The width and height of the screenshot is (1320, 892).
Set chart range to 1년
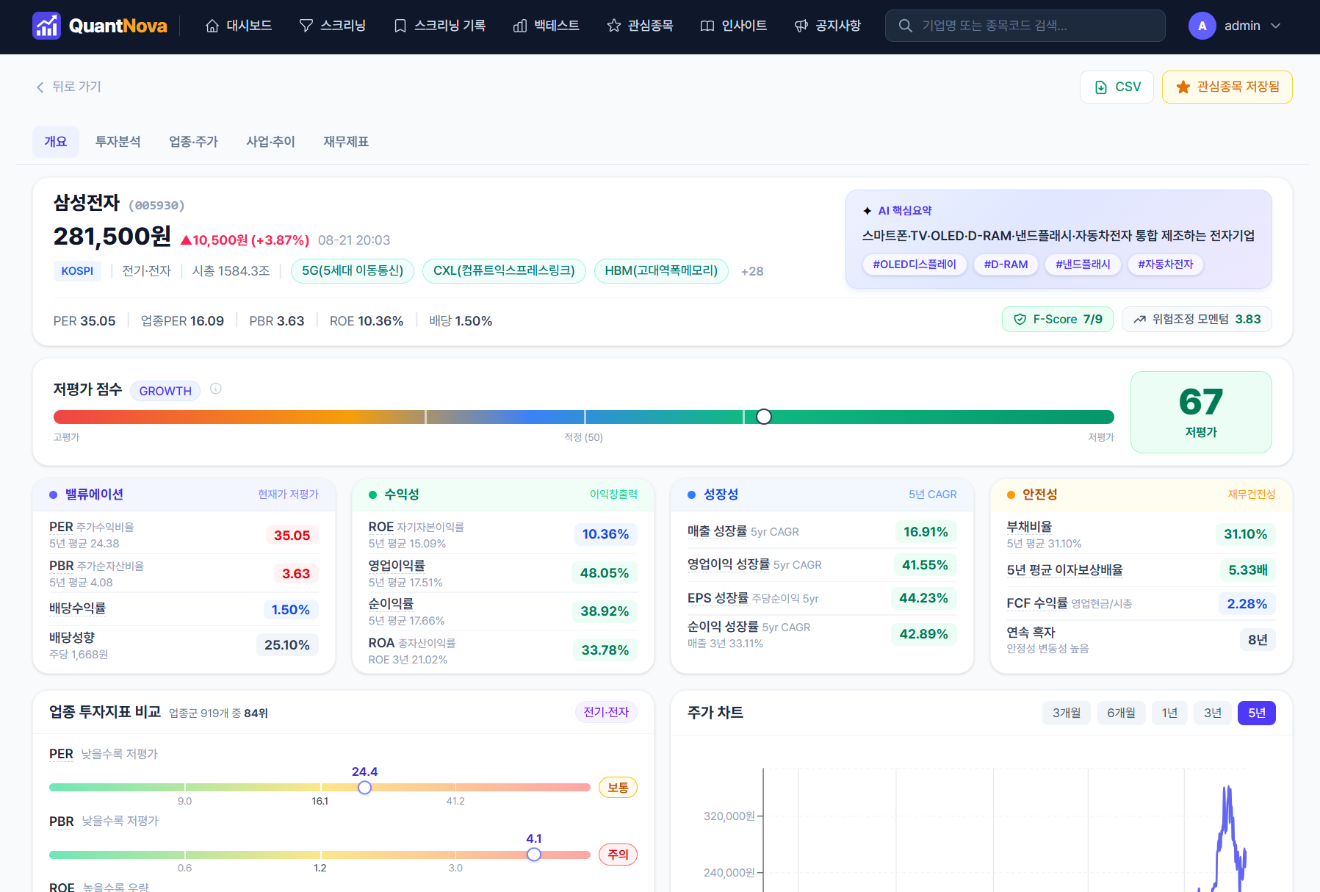click(1169, 713)
